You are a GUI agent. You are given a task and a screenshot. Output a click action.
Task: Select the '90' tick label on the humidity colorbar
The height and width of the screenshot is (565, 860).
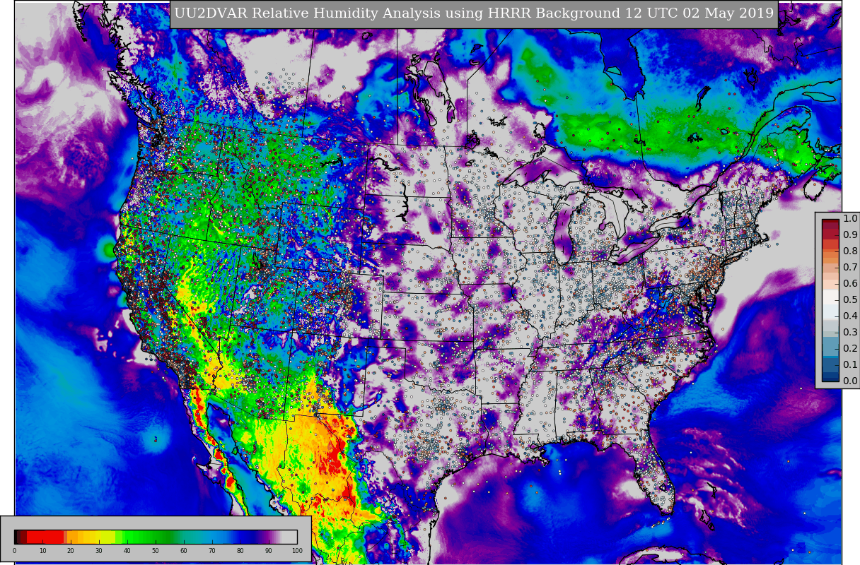269,551
